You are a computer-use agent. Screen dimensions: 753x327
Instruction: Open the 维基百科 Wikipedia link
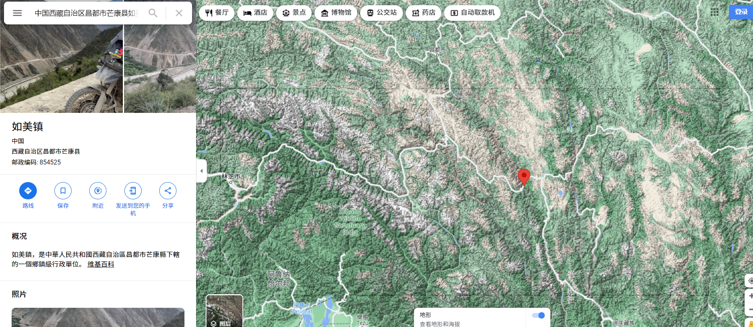[101, 264]
